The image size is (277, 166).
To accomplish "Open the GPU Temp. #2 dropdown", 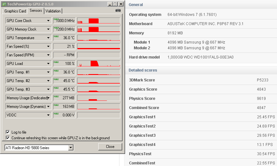I will click(28, 81).
